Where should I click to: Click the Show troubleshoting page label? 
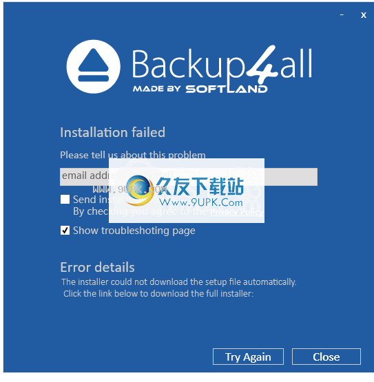[x=134, y=231]
